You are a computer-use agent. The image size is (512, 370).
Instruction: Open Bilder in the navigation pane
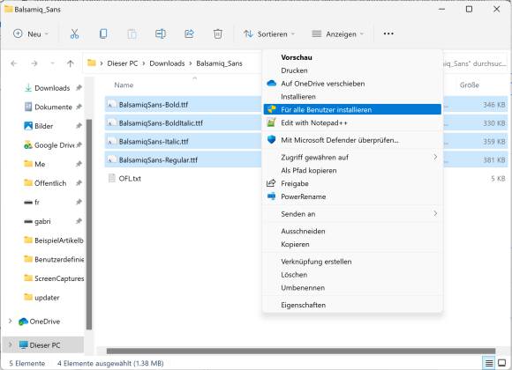tap(43, 126)
